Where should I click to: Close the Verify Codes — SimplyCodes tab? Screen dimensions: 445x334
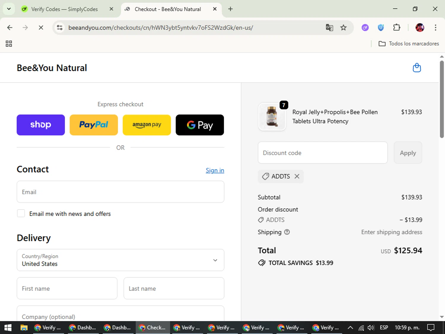point(111,9)
